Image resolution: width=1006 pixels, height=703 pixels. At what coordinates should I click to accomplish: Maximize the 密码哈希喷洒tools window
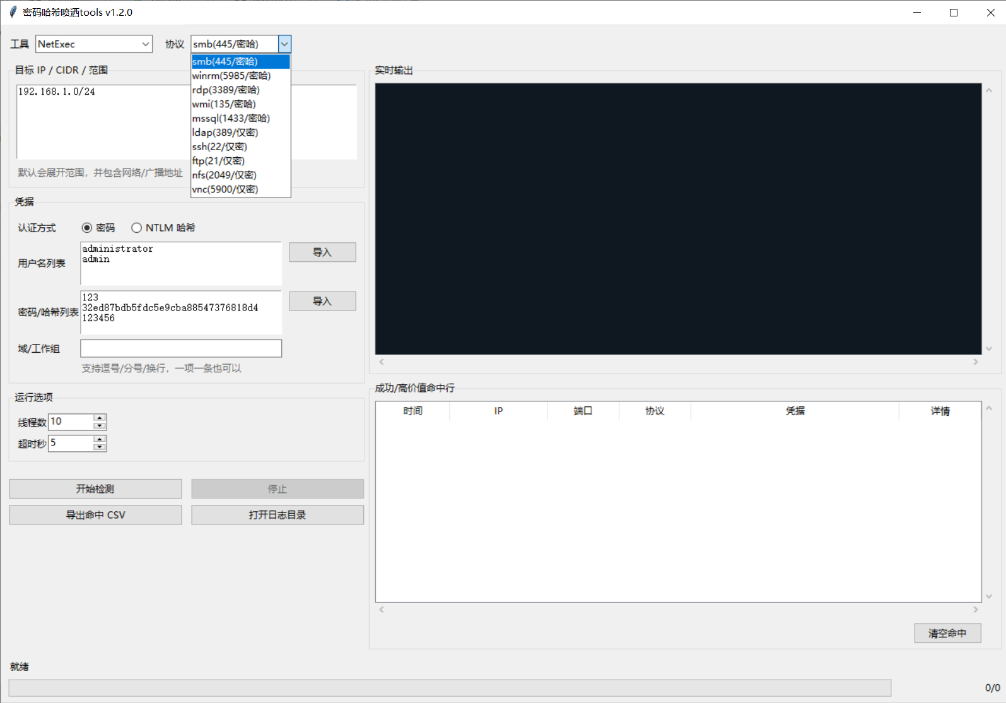(954, 13)
